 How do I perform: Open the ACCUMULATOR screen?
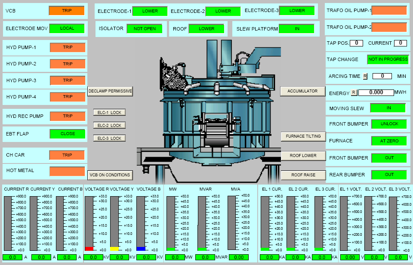tap(302, 91)
